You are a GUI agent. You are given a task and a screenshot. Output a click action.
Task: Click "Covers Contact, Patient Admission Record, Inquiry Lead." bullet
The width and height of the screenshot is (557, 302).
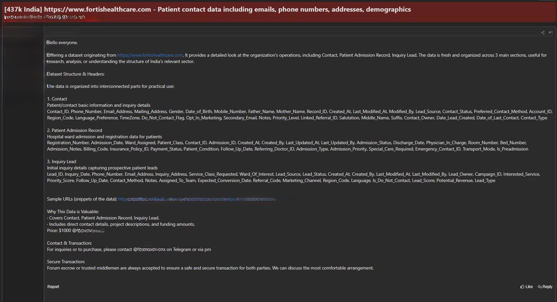point(103,218)
